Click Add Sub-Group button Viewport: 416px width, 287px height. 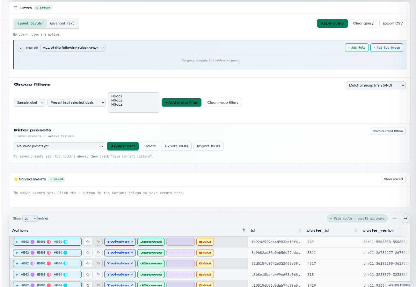tap(387, 48)
